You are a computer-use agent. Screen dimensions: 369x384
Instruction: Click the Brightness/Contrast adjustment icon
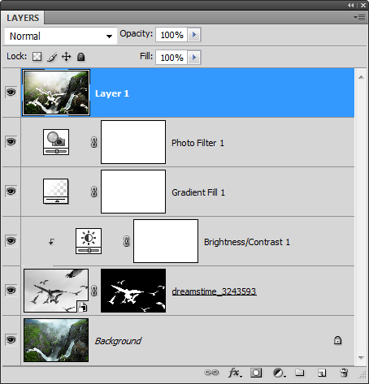click(x=89, y=241)
